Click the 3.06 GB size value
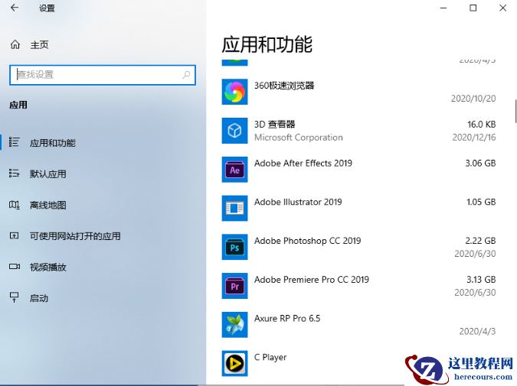This screenshot has width=517, height=386. coord(480,164)
